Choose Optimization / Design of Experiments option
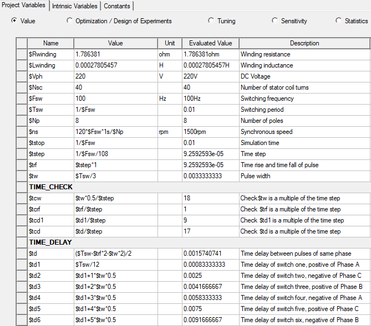Image resolution: width=371 pixels, height=326 pixels. [x=69, y=21]
